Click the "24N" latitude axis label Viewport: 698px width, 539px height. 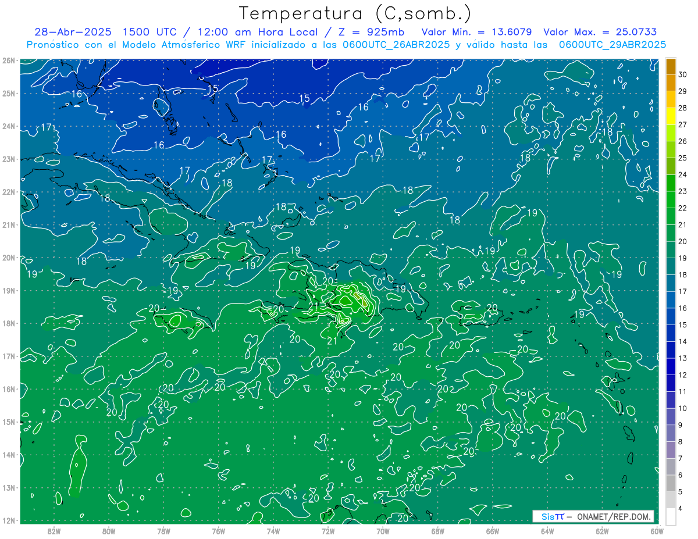tap(8, 126)
